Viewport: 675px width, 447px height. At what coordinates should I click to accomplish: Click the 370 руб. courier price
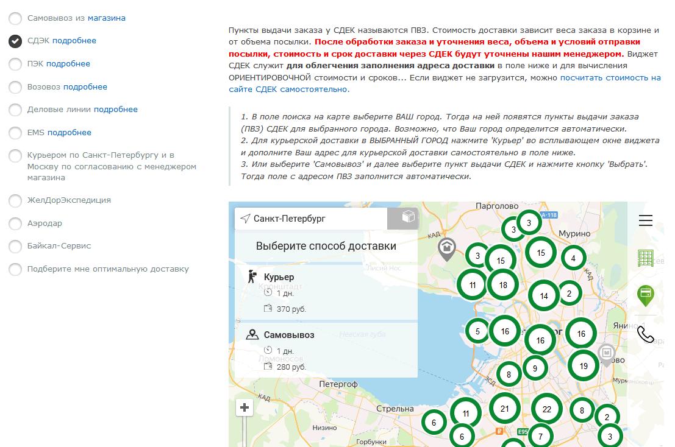point(291,309)
